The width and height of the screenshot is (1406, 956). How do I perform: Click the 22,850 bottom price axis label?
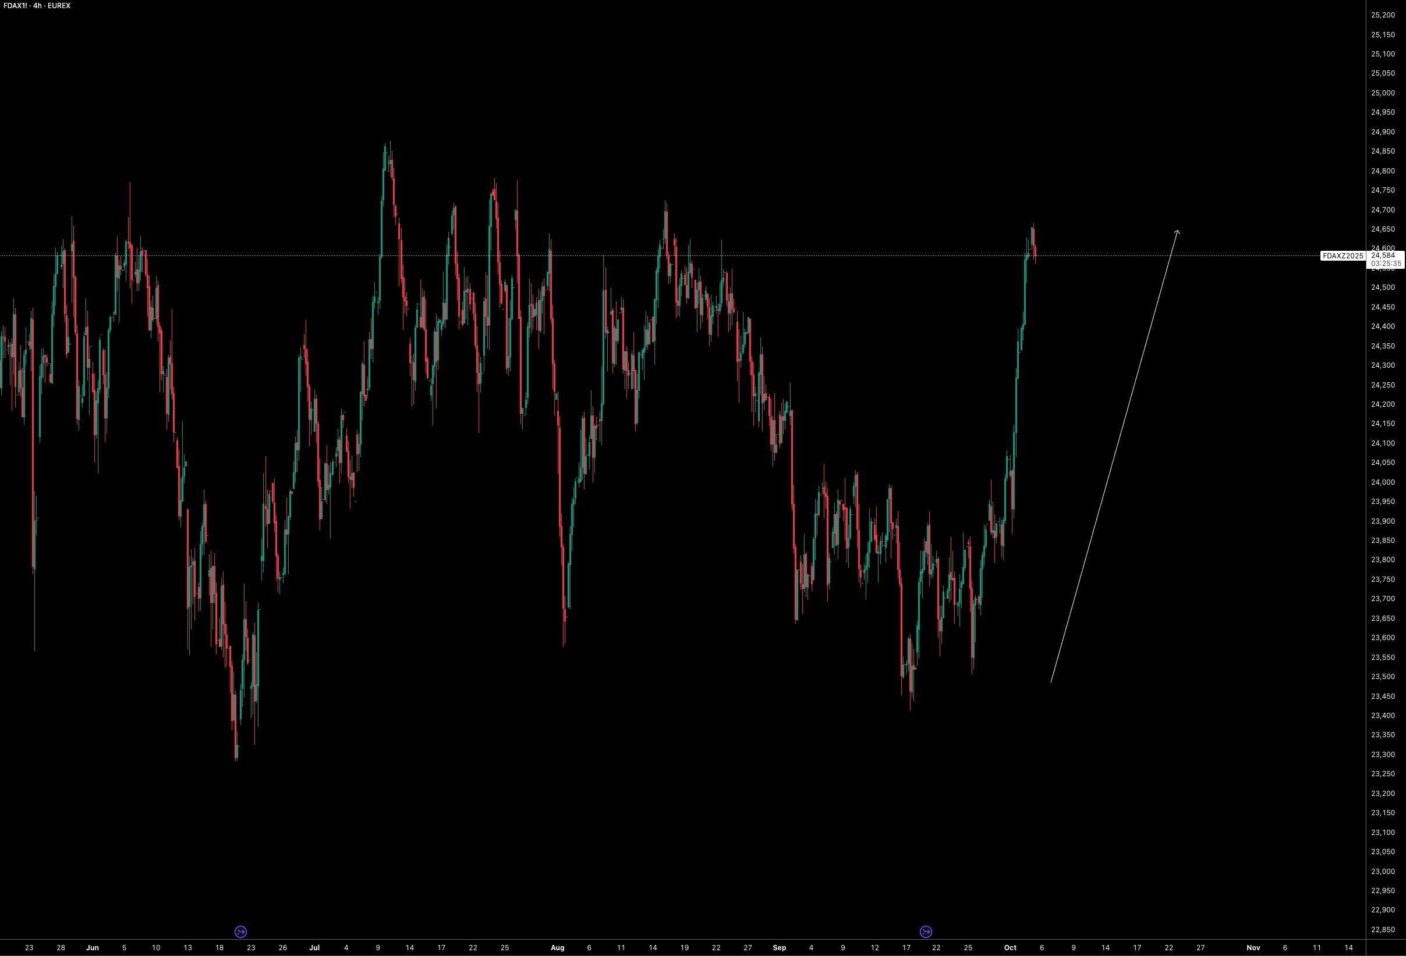point(1382,929)
